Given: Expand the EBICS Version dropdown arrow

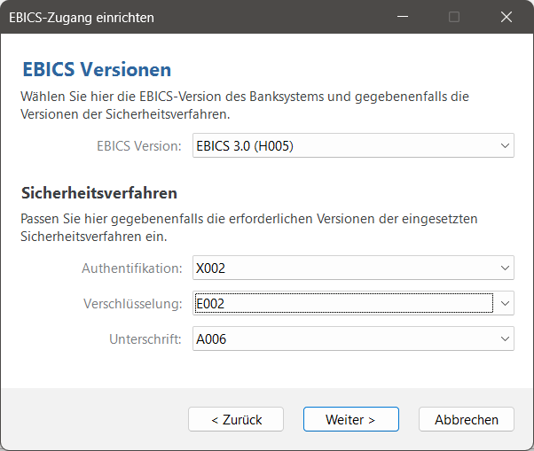Looking at the screenshot, I should pos(505,145).
